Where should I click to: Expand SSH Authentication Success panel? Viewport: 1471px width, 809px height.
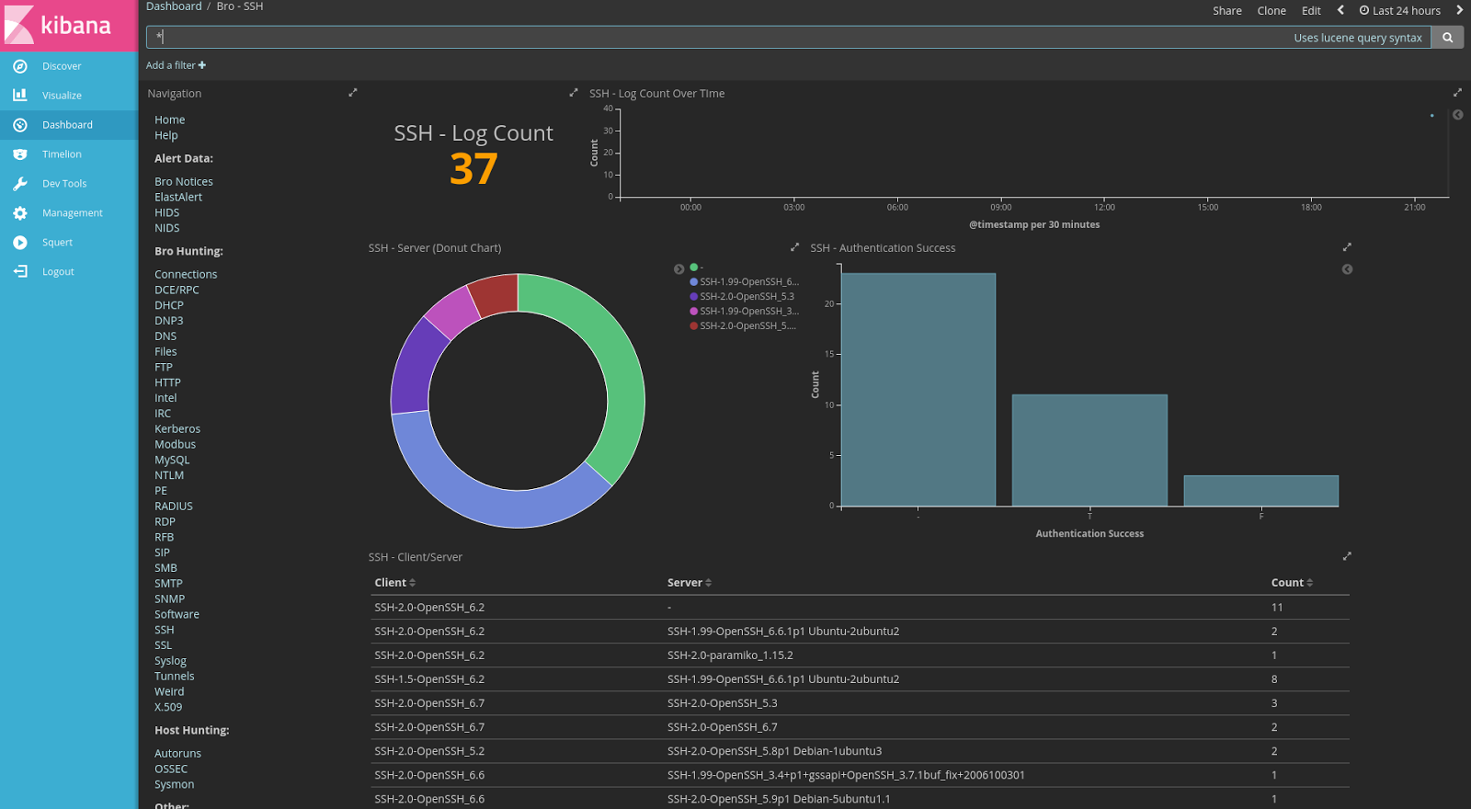[x=1347, y=247]
